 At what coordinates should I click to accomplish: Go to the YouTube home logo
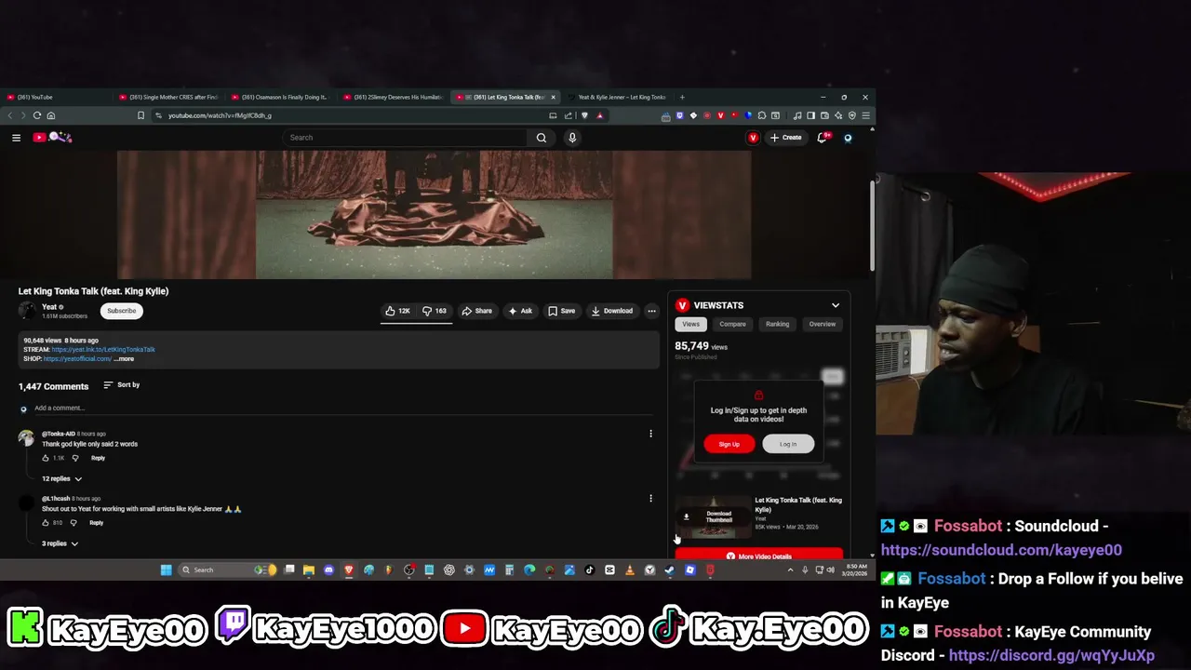coord(52,138)
